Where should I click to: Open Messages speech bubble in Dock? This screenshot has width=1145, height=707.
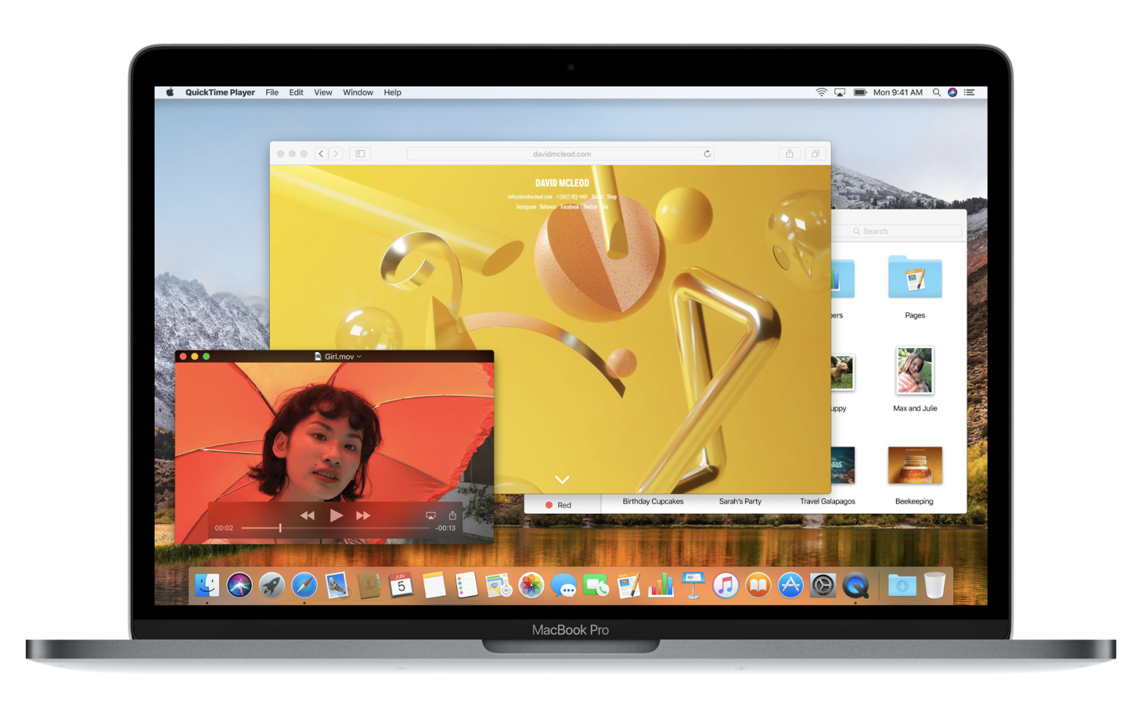pos(563,586)
